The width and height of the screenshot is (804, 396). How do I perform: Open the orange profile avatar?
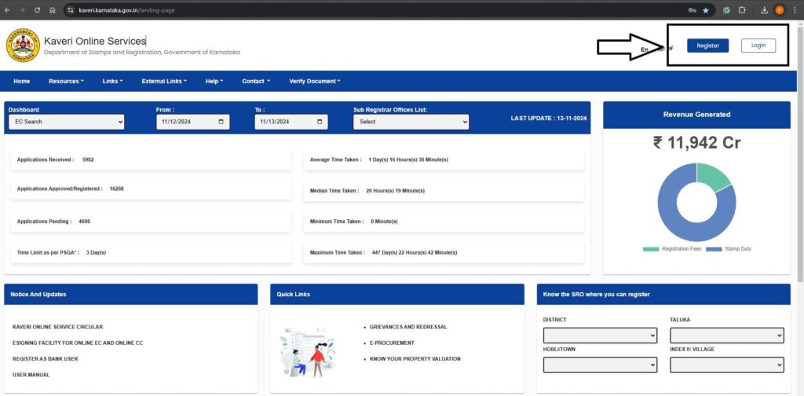[780, 10]
